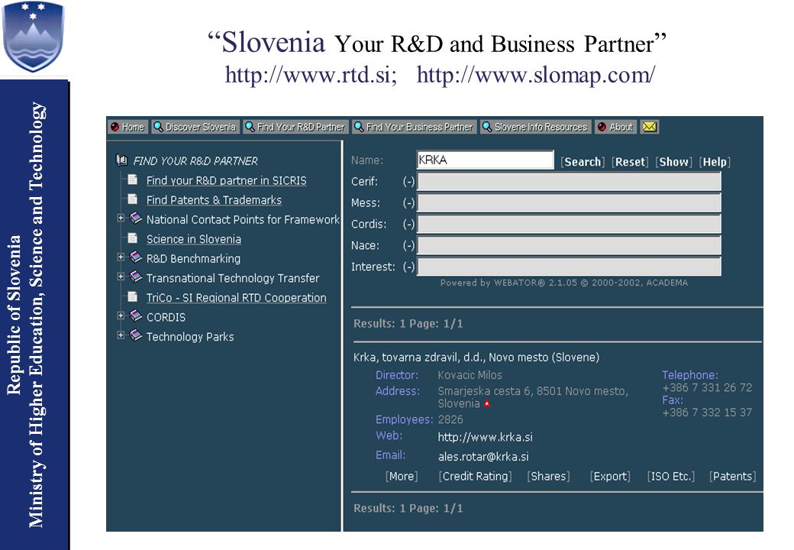Open the [Shares] link

click(x=548, y=476)
